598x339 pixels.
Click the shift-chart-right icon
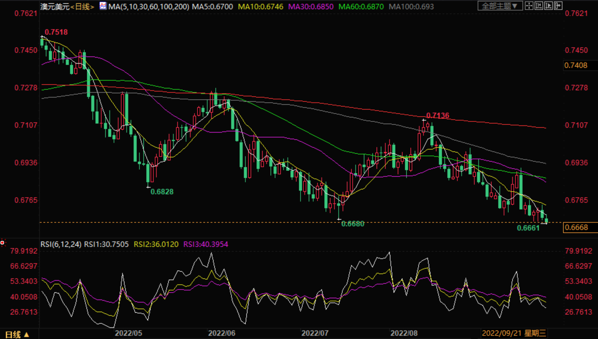(558, 6)
